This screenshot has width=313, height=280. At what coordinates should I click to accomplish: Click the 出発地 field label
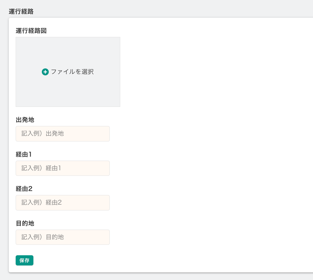point(25,120)
